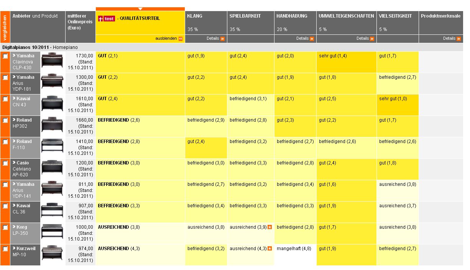The height and width of the screenshot is (270, 470).
Task: Open the Korg LP-350 product link
Action: 20,230
